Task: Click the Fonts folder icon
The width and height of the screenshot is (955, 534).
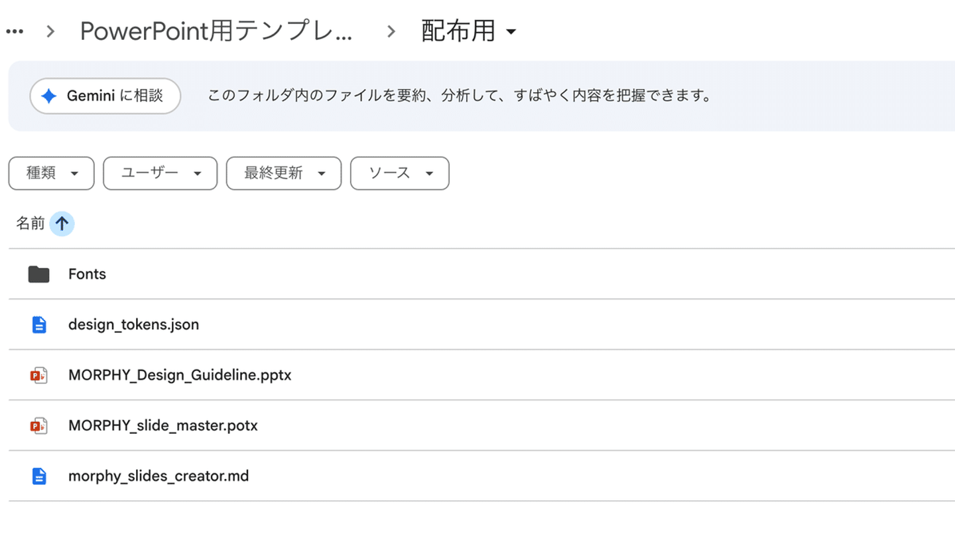Action: coord(38,274)
